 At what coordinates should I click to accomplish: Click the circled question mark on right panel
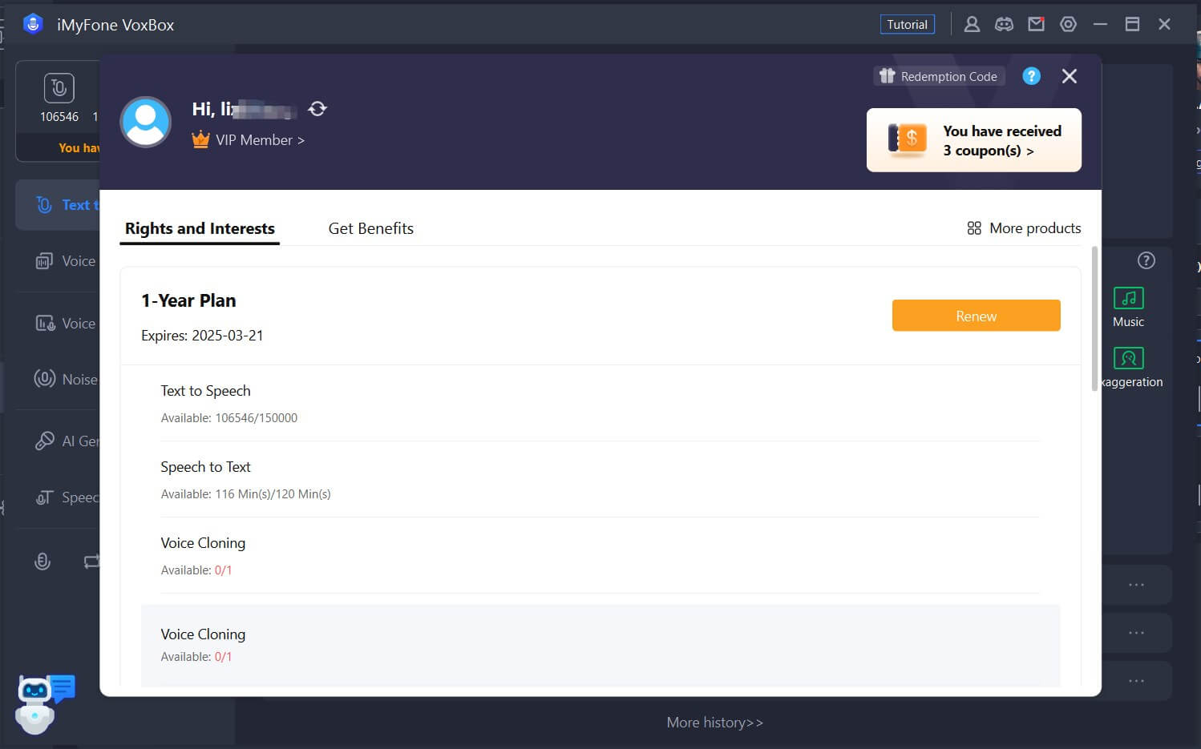pyautogui.click(x=1146, y=260)
